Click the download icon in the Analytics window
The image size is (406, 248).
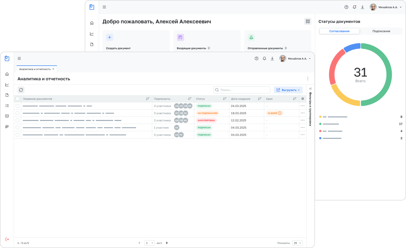point(272,59)
